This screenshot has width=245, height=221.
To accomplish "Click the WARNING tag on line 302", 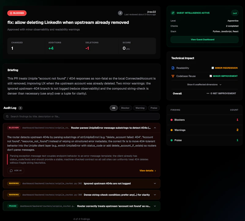I will coord(14,183).
